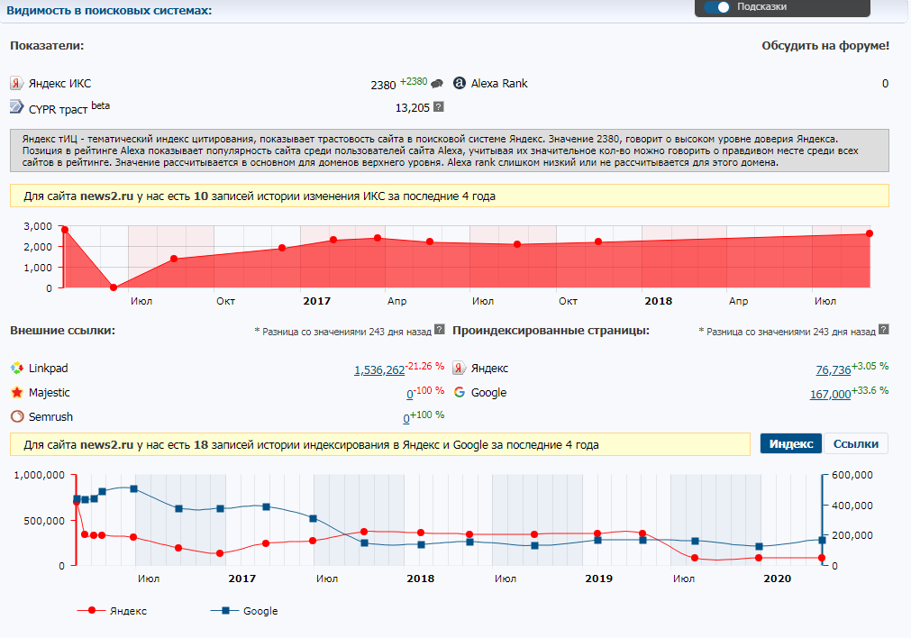This screenshot has height=638, width=911.
Task: Click the 2020 label on index chart axis
Action: tap(778, 579)
